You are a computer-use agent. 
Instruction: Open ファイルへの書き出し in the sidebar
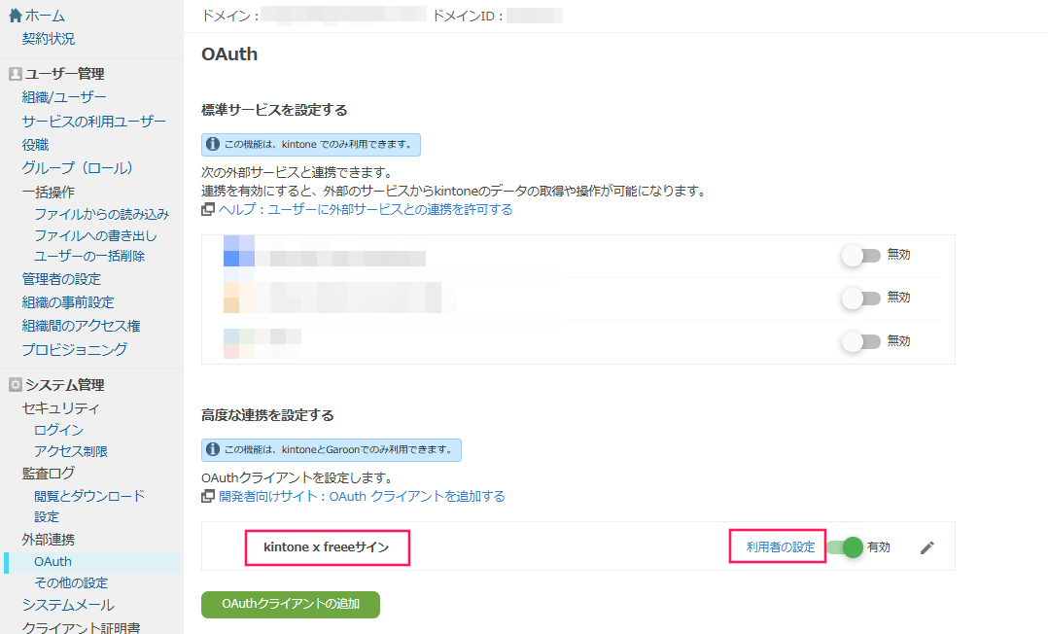[x=95, y=235]
